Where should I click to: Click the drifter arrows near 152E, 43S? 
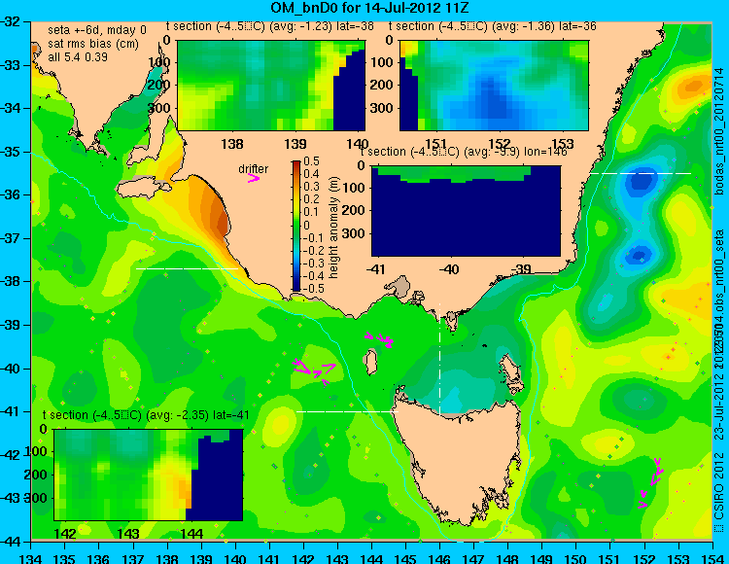pos(651,482)
